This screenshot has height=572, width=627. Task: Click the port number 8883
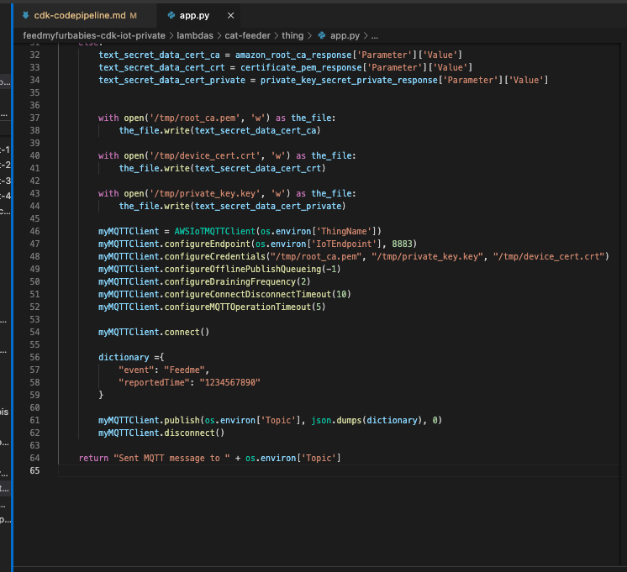402,244
